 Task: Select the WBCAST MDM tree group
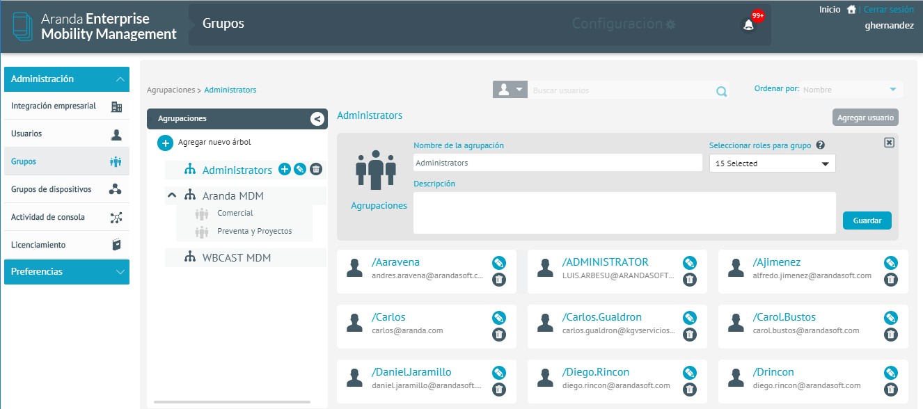point(237,258)
